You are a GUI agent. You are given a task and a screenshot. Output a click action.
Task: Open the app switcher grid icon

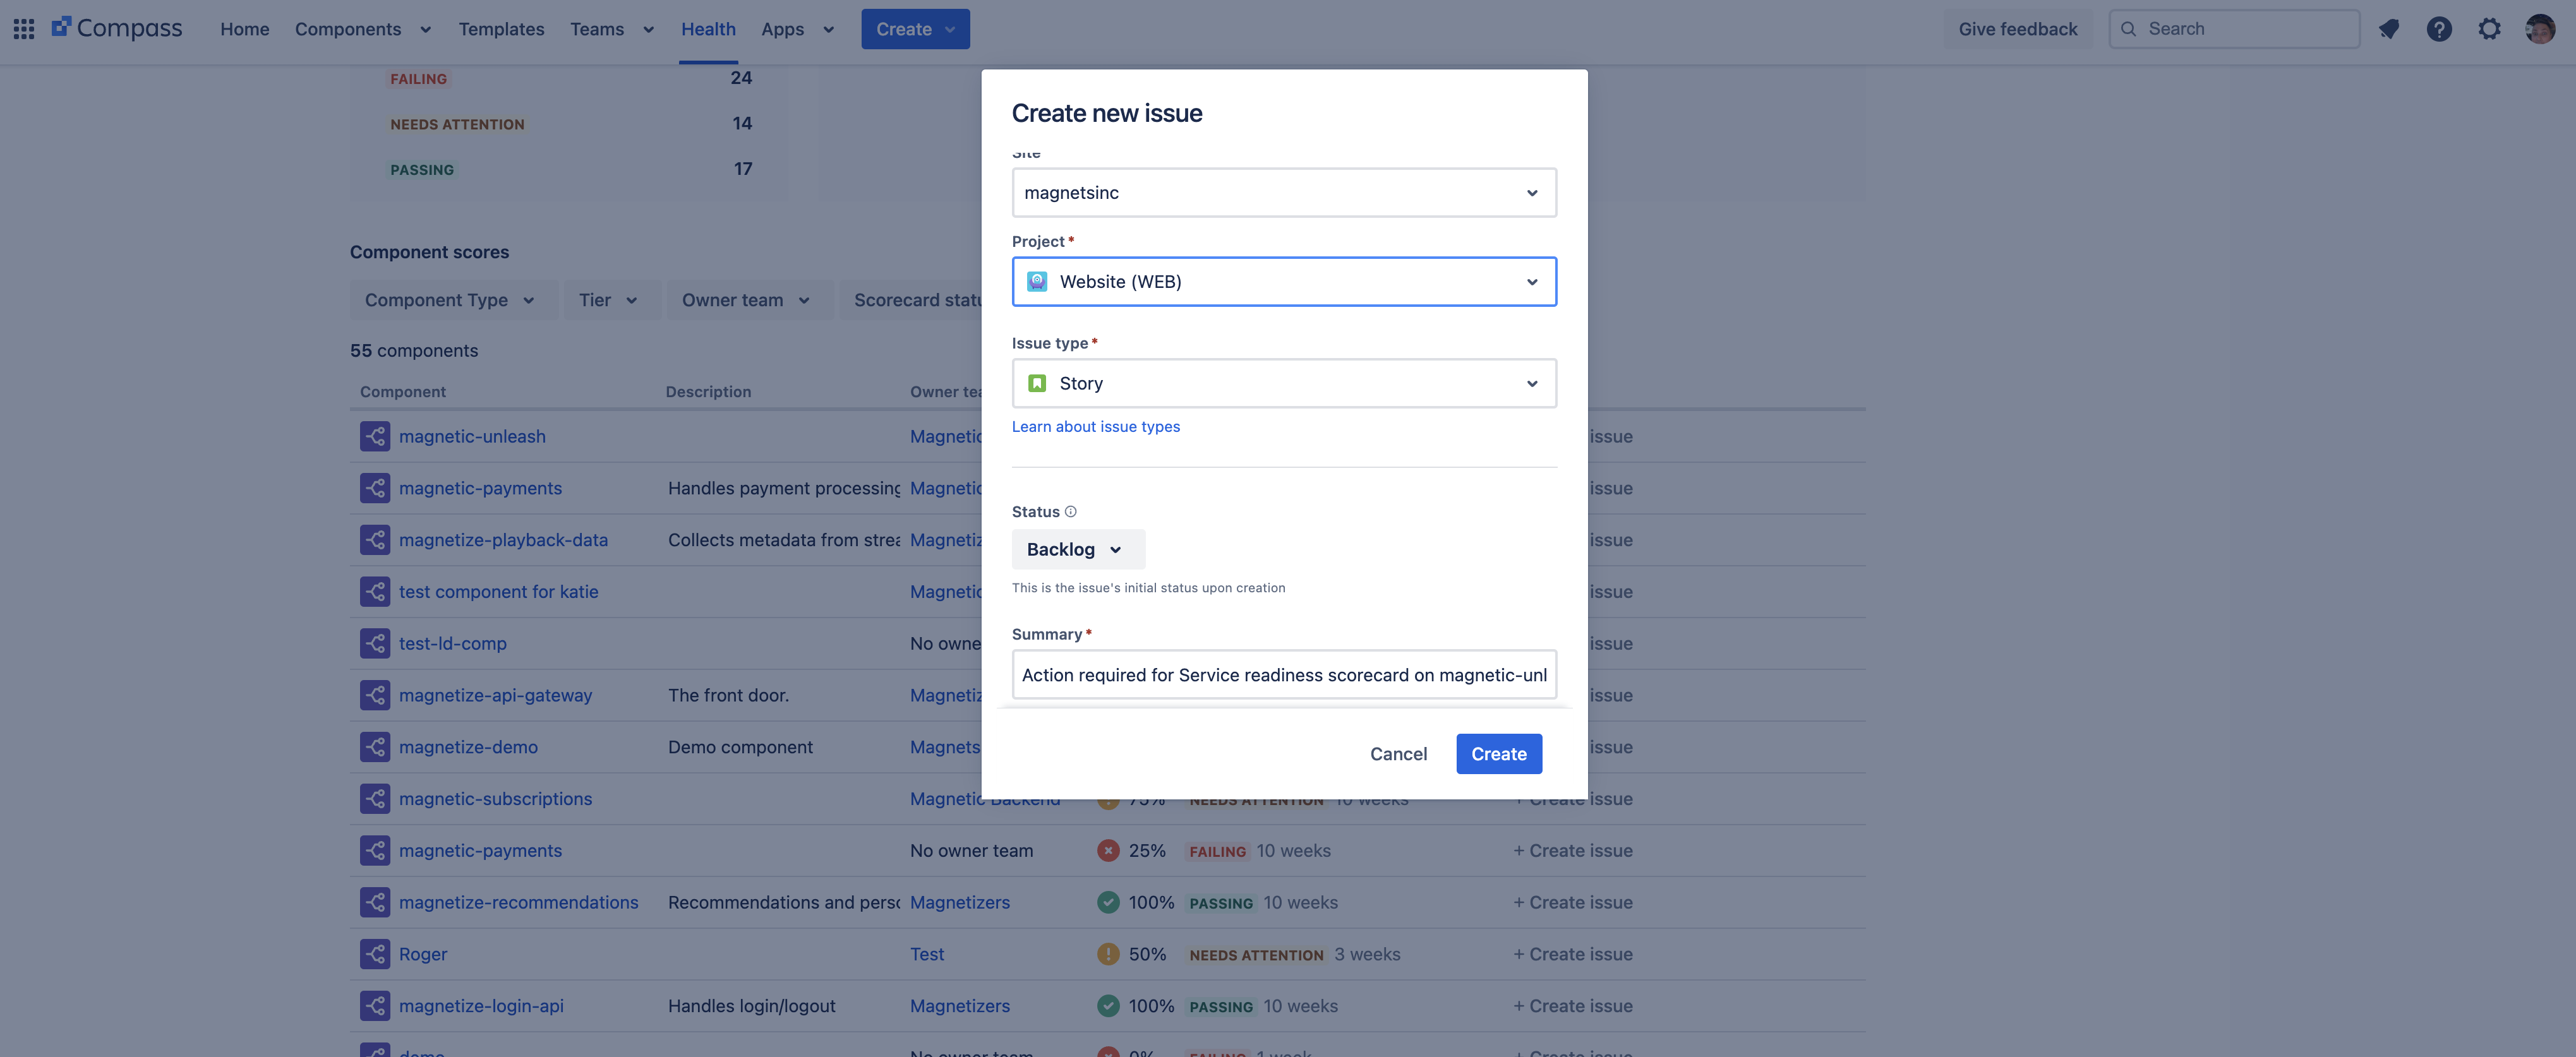(24, 29)
